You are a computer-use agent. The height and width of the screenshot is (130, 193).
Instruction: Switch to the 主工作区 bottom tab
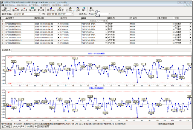[6, 127]
